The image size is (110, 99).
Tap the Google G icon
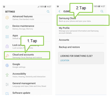coord(7,65)
